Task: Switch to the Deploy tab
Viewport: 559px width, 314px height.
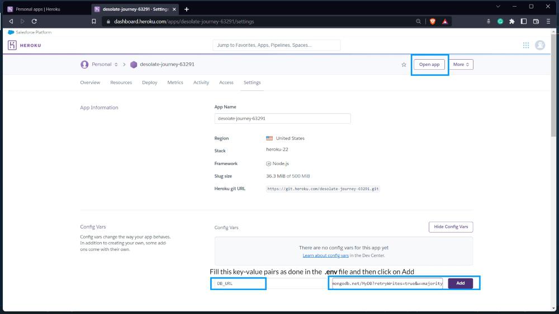Action: tap(150, 83)
